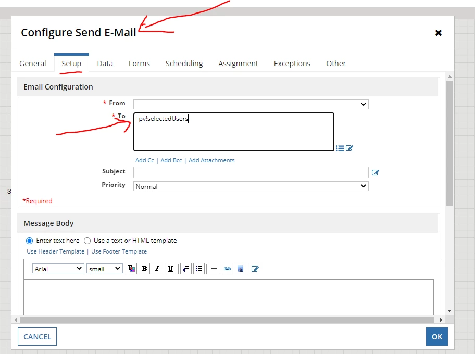This screenshot has height=354, width=475.
Task: Click the Message Body section header
Action: pos(228,223)
